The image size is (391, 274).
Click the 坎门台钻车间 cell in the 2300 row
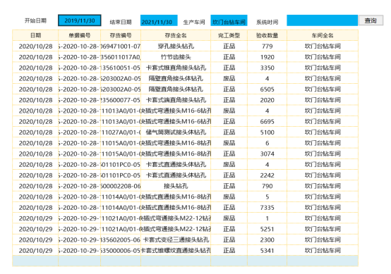pyautogui.click(x=323, y=239)
